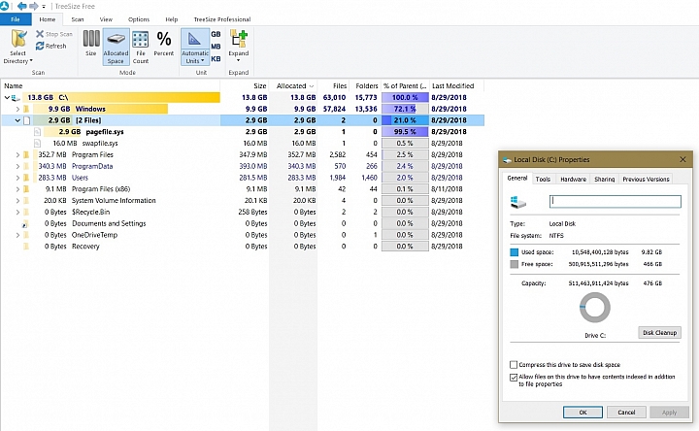Viewport: 699px width, 431px height.
Task: Switch mode to Size
Action: [x=91, y=44]
